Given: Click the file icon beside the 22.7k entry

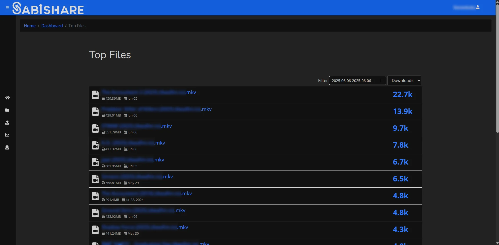Looking at the screenshot, I should [x=95, y=94].
